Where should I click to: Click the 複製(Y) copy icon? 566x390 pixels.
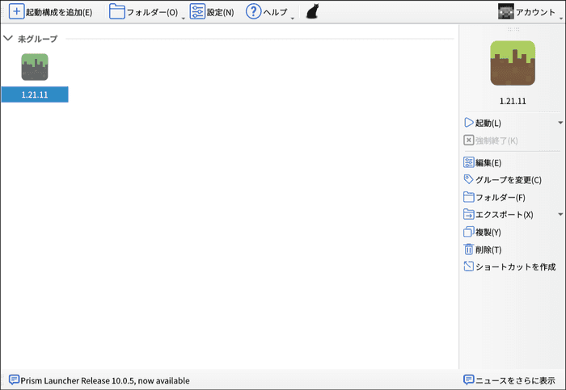coord(468,232)
